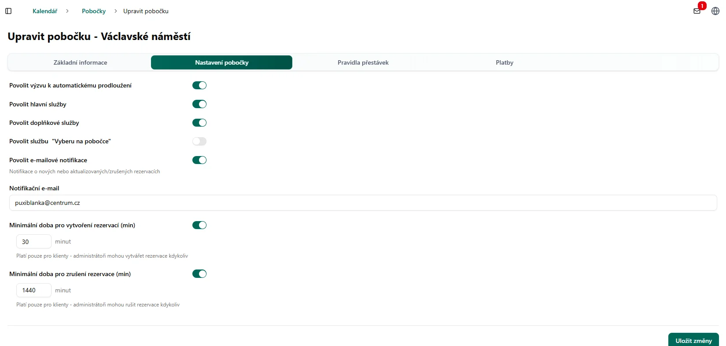Go to the Platby tab
Viewport: 726px width, 346px height.
point(505,62)
